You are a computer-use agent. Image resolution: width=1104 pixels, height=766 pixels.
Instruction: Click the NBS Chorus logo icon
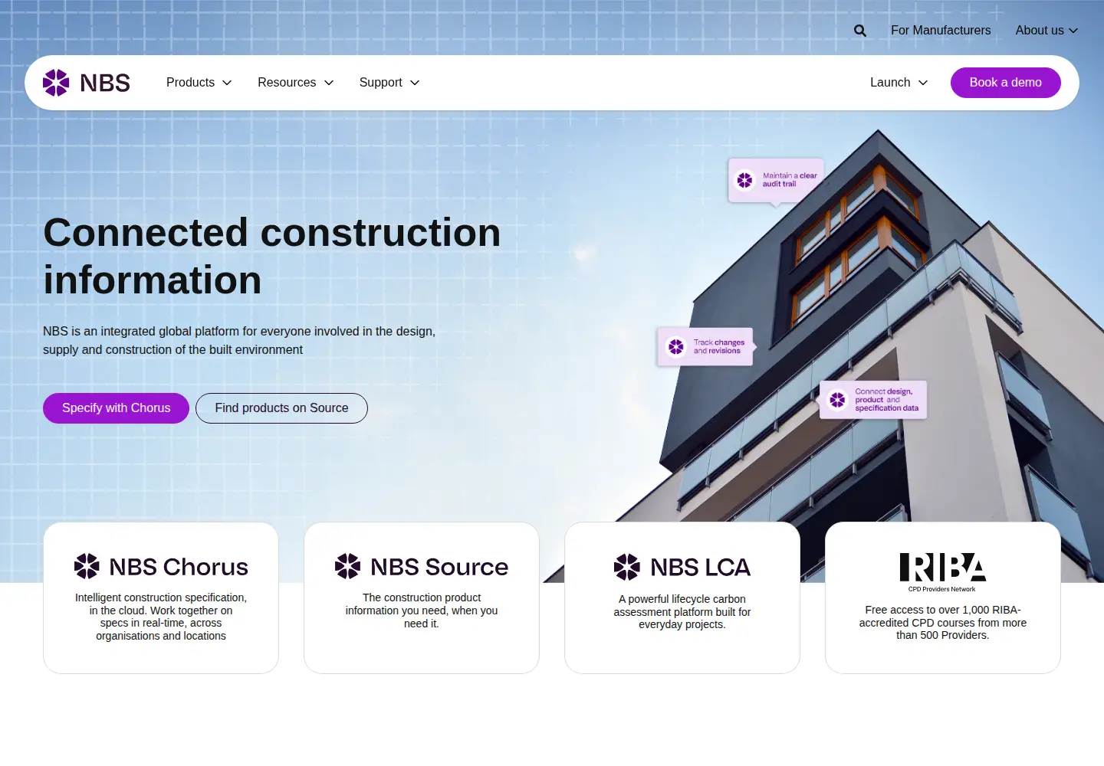87,566
